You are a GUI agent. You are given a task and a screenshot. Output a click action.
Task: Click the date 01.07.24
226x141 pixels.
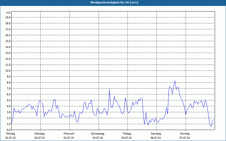click(x=10, y=138)
